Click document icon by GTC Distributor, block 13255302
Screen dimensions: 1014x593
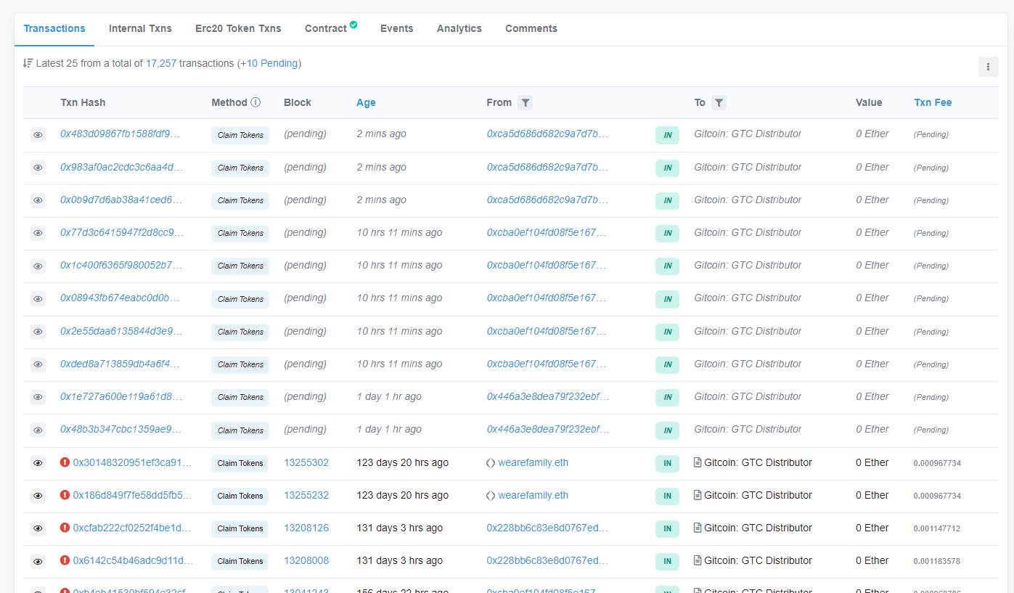tap(698, 462)
